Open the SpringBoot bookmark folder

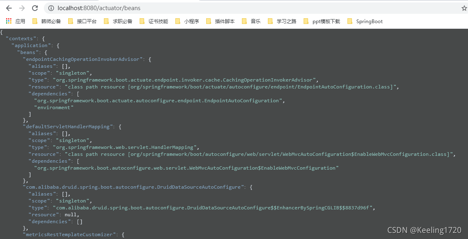click(x=365, y=21)
